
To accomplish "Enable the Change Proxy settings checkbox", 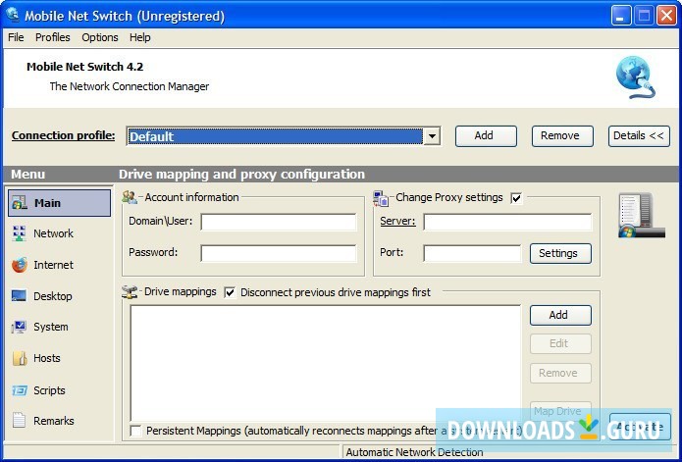I will coord(516,198).
